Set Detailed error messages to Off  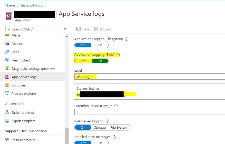click(x=83, y=143)
